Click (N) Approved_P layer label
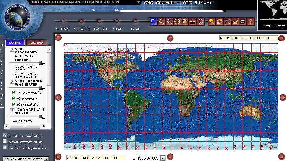 (26, 99)
